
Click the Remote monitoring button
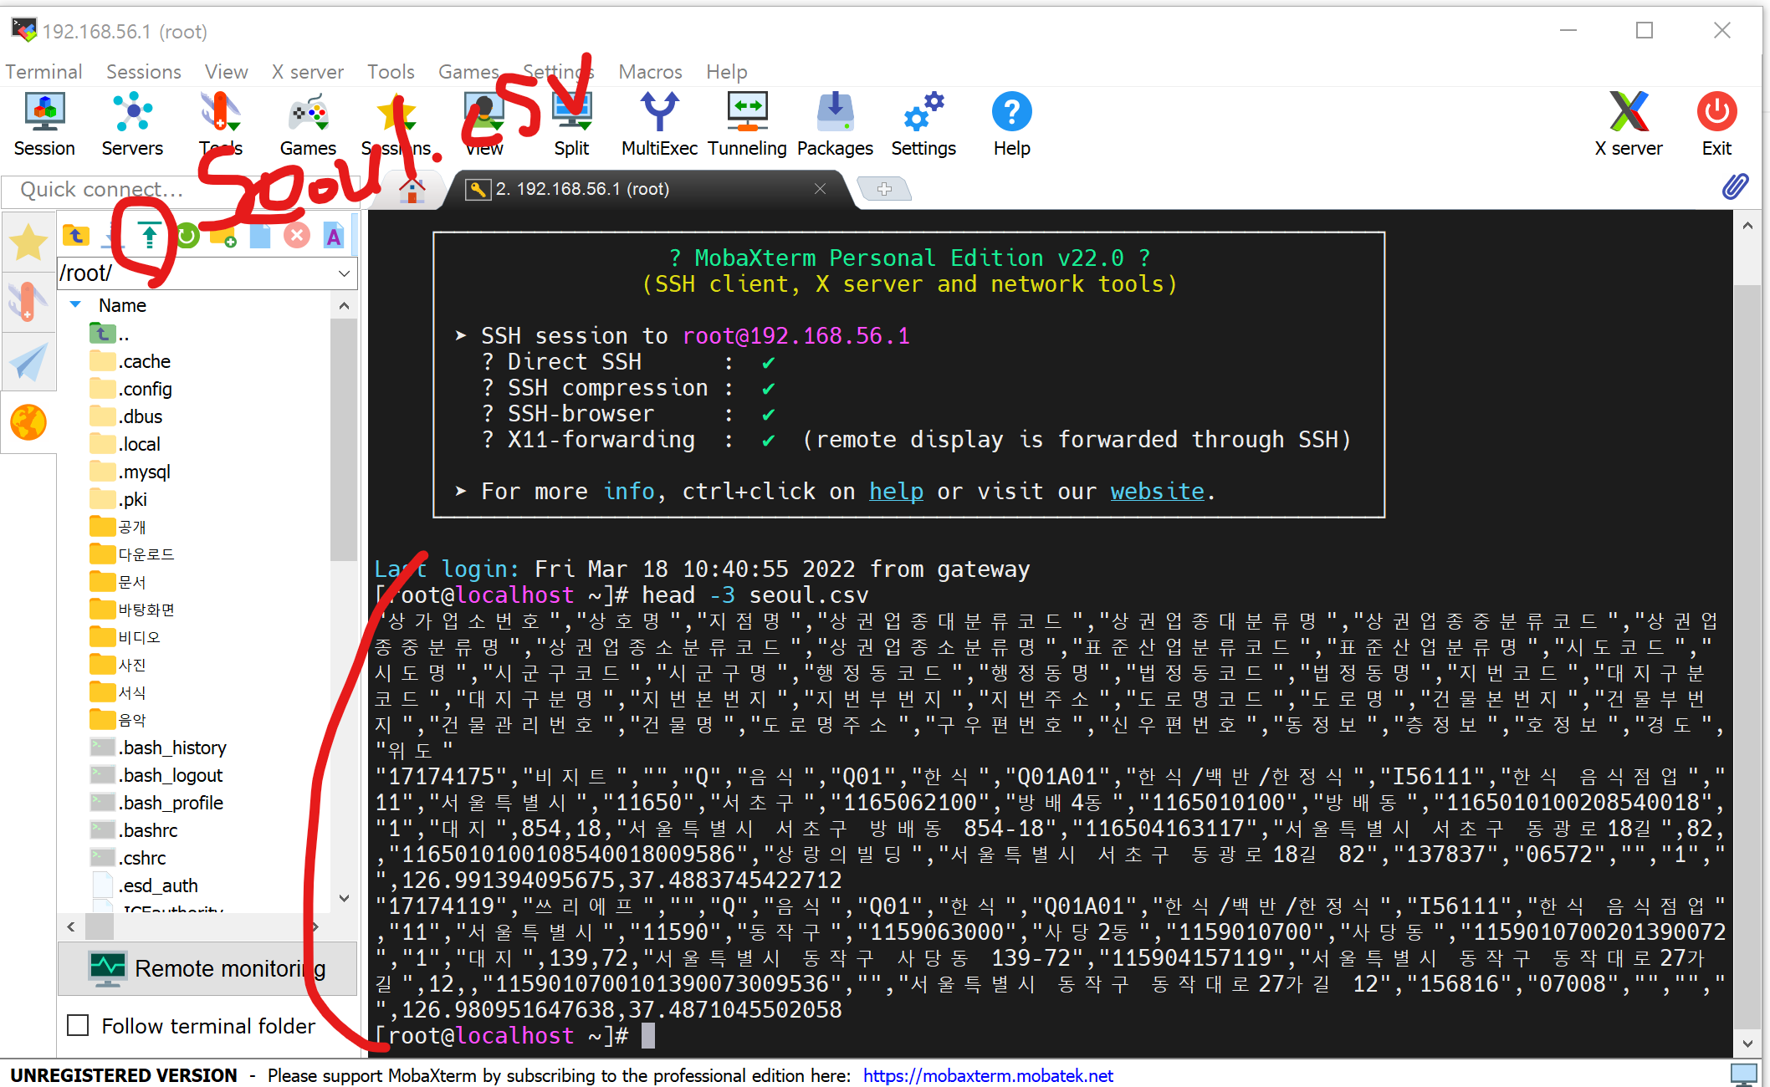tap(207, 968)
